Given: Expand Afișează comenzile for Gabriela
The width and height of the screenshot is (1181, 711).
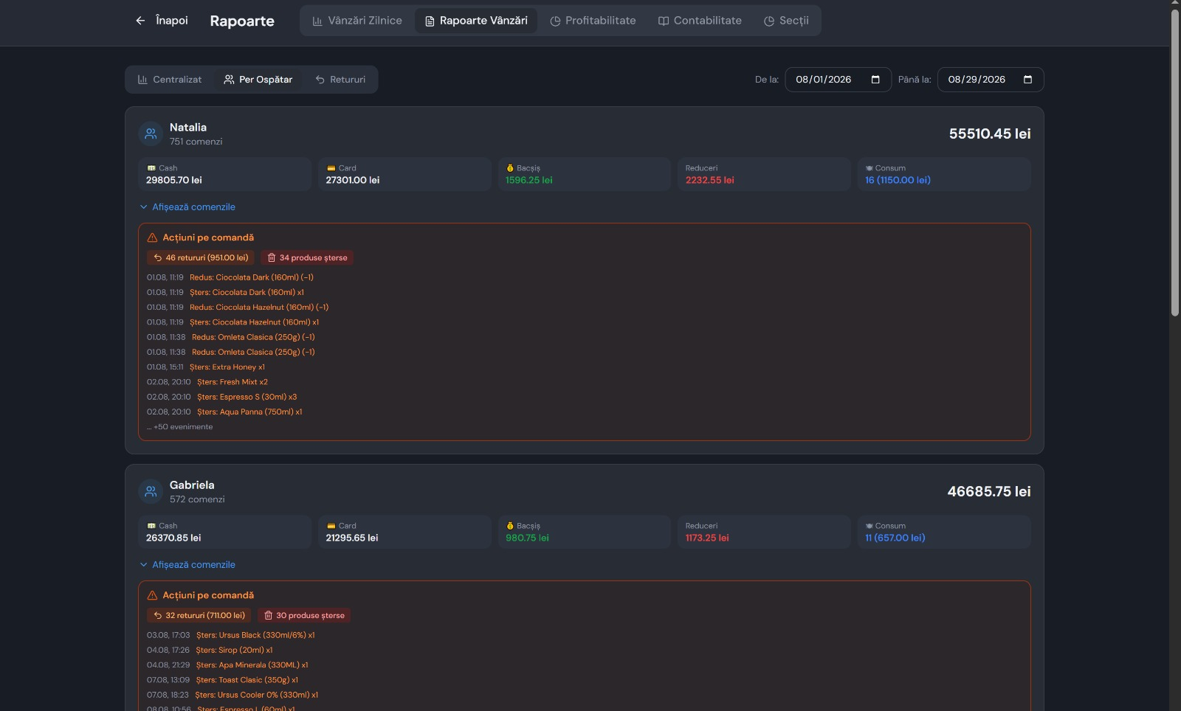Looking at the screenshot, I should pyautogui.click(x=187, y=565).
